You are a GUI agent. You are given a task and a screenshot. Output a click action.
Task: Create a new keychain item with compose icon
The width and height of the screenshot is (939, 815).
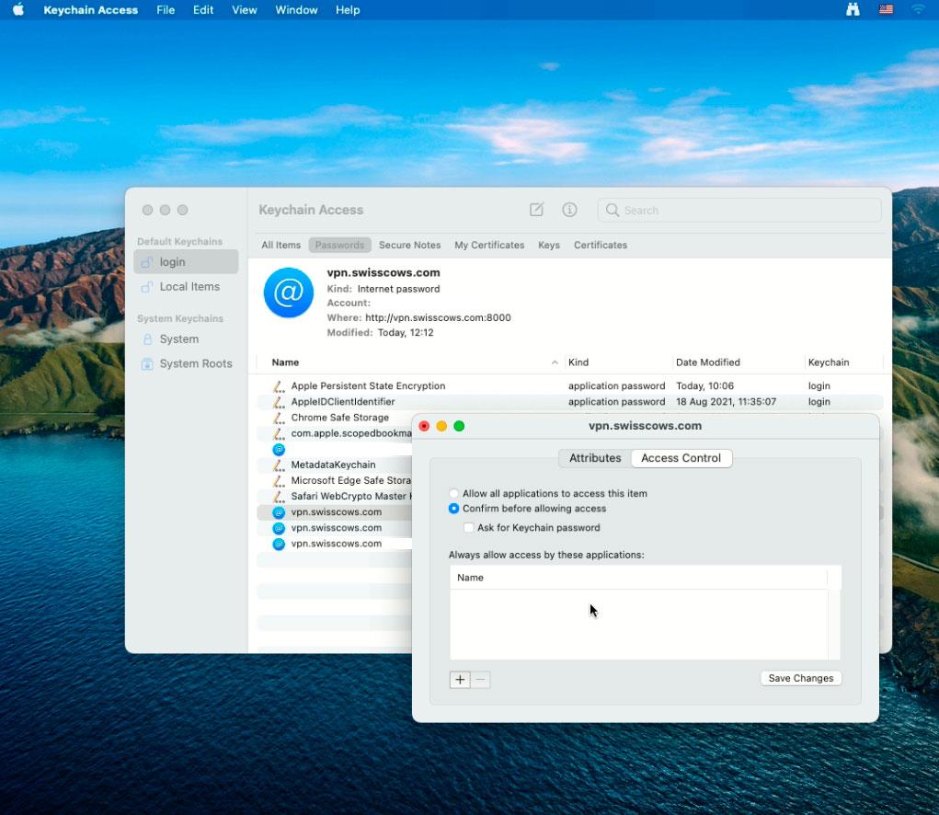(x=536, y=210)
